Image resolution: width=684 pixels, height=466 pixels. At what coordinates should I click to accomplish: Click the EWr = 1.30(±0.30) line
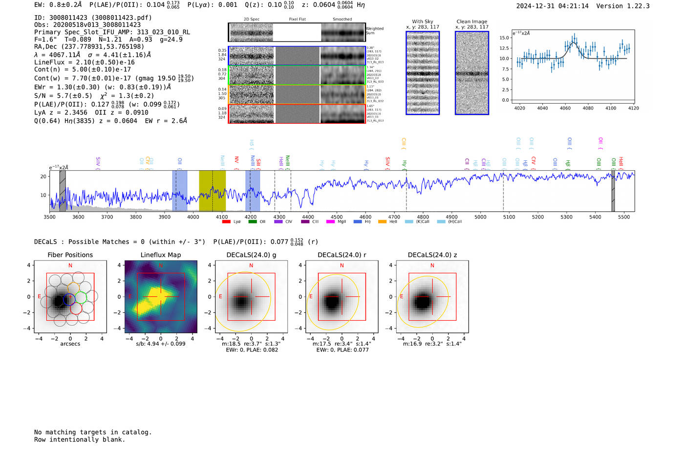[x=103, y=87]
